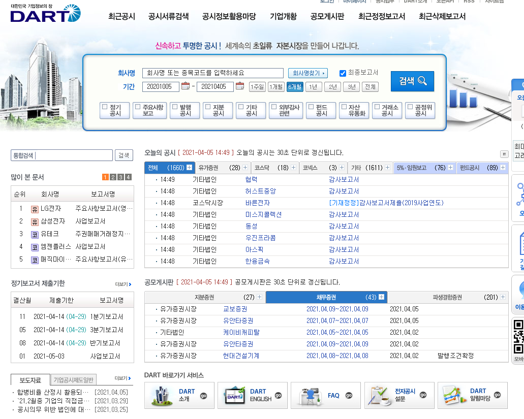The width and height of the screenshot is (524, 419).
Task: Click the 보도자료 더보기 link
Action: pyautogui.click(x=122, y=378)
